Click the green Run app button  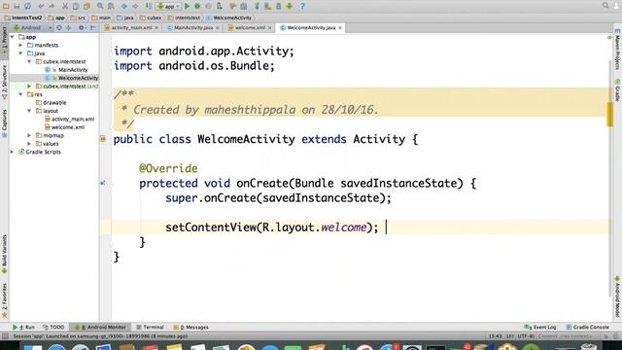[187, 6]
